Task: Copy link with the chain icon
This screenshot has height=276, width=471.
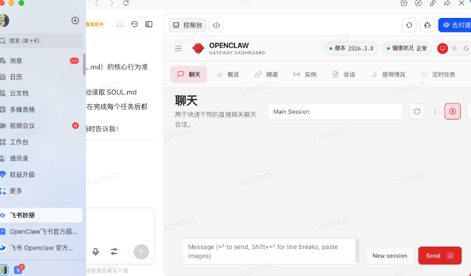Action: [433, 3]
